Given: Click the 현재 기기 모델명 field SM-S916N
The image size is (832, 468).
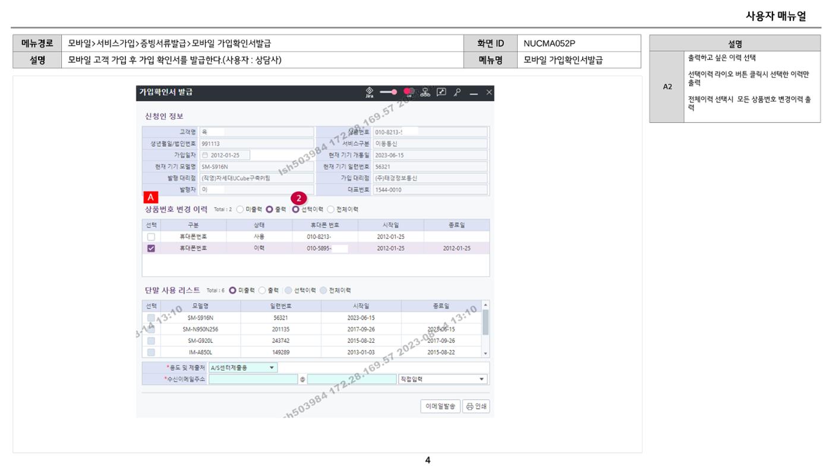Looking at the screenshot, I should 257,167.
